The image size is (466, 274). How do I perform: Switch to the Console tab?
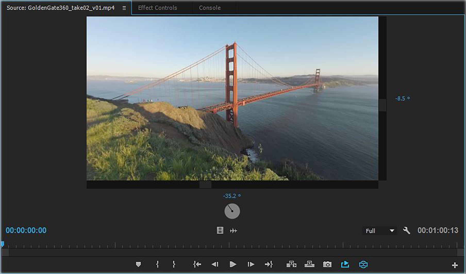tap(210, 8)
